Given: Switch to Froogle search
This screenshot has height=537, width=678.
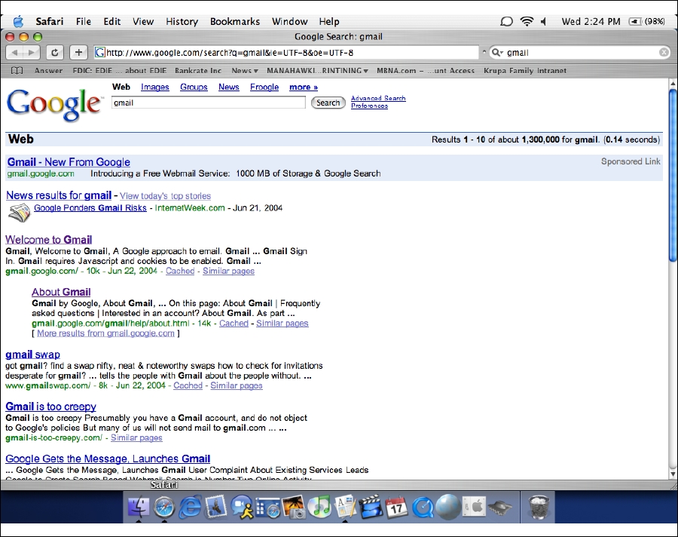Looking at the screenshot, I should pyautogui.click(x=264, y=87).
